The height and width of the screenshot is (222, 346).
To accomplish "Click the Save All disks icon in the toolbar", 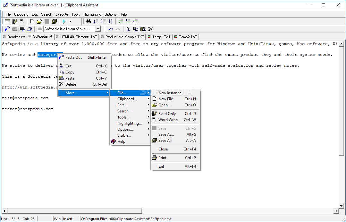I will point(54,21).
